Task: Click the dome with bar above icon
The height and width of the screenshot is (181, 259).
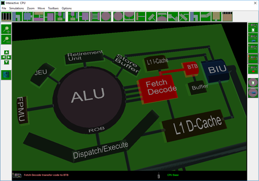Action: (x=162, y=16)
